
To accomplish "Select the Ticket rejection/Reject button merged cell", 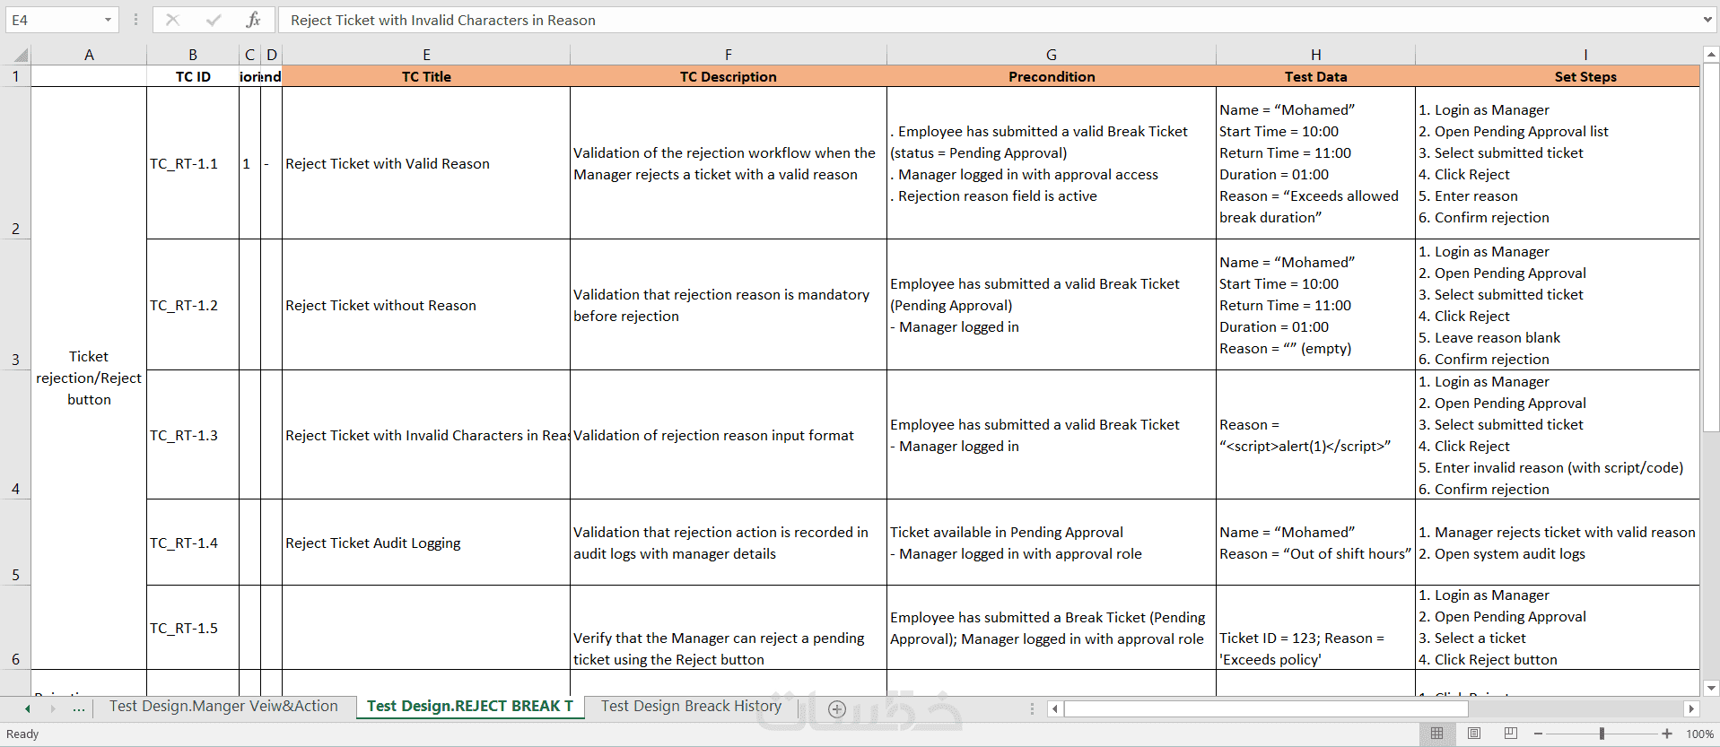I will click(89, 378).
